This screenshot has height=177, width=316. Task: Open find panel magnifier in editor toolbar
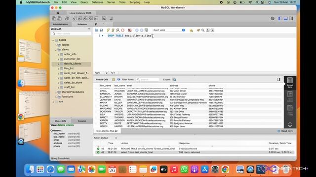[x=203, y=30]
